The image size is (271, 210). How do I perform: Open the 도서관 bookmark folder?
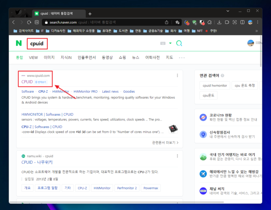pyautogui.click(x=121, y=31)
